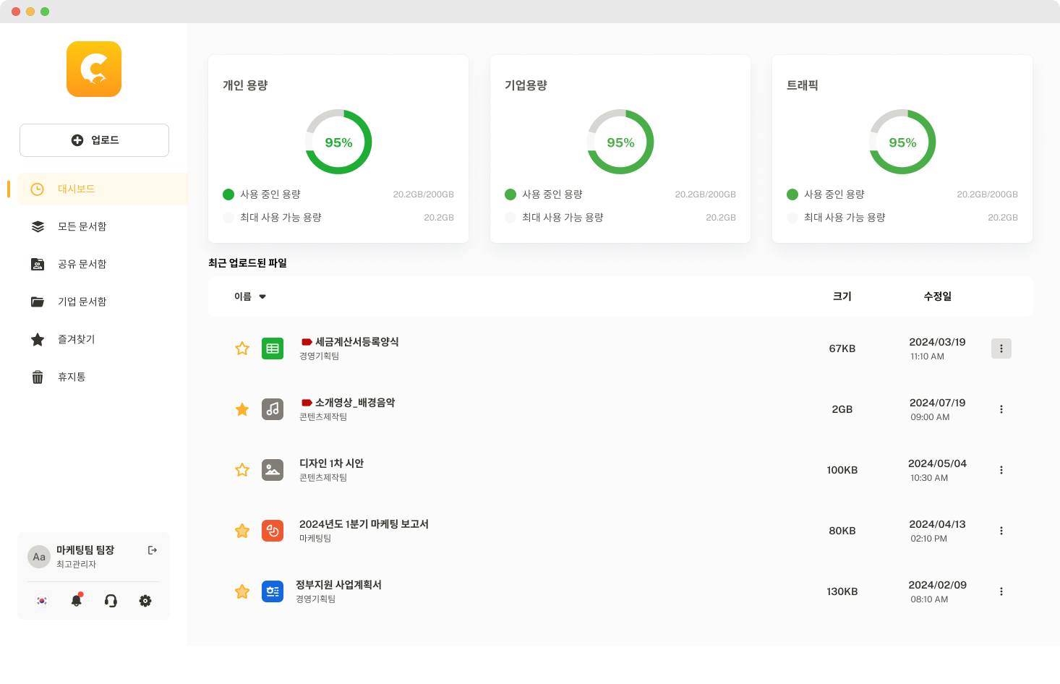Click the orange app logo icon
Viewport: 1060px width, 684px height.
(94, 69)
